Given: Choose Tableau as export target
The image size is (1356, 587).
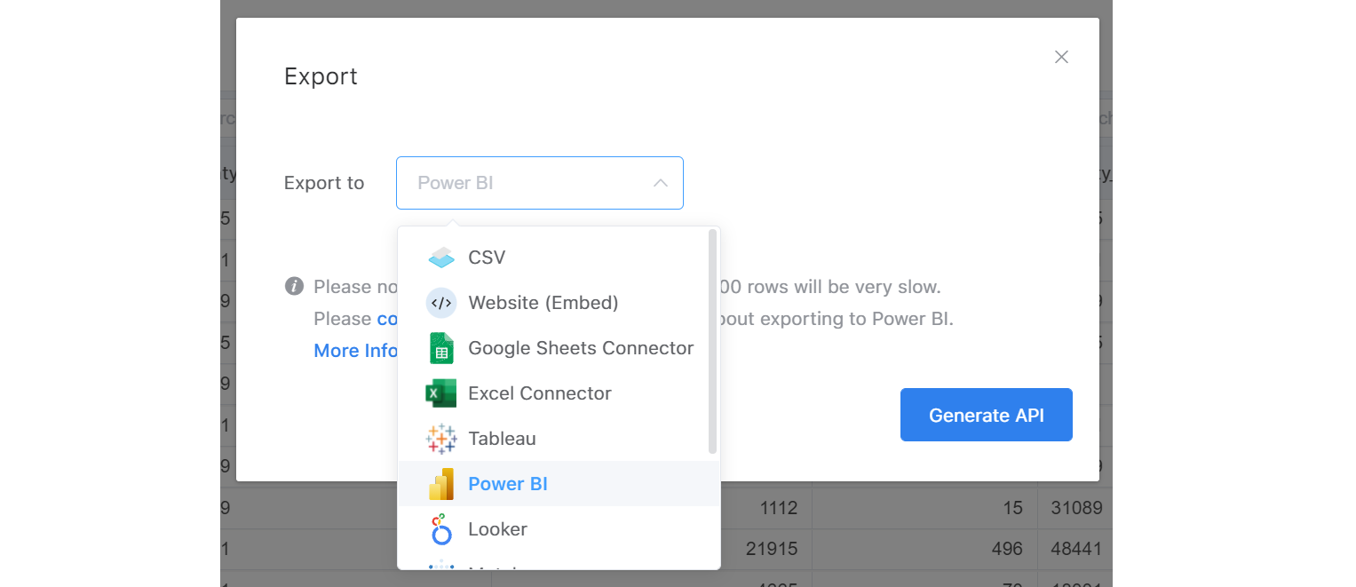Looking at the screenshot, I should click(x=559, y=439).
